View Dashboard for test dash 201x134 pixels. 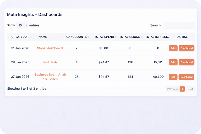click(x=186, y=62)
